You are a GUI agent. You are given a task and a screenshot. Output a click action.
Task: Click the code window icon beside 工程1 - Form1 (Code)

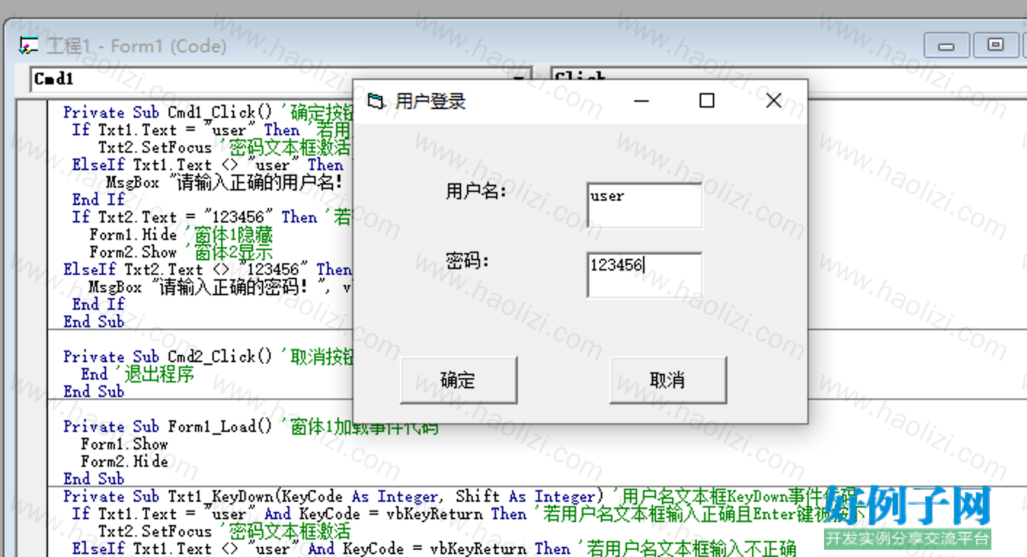click(28, 47)
